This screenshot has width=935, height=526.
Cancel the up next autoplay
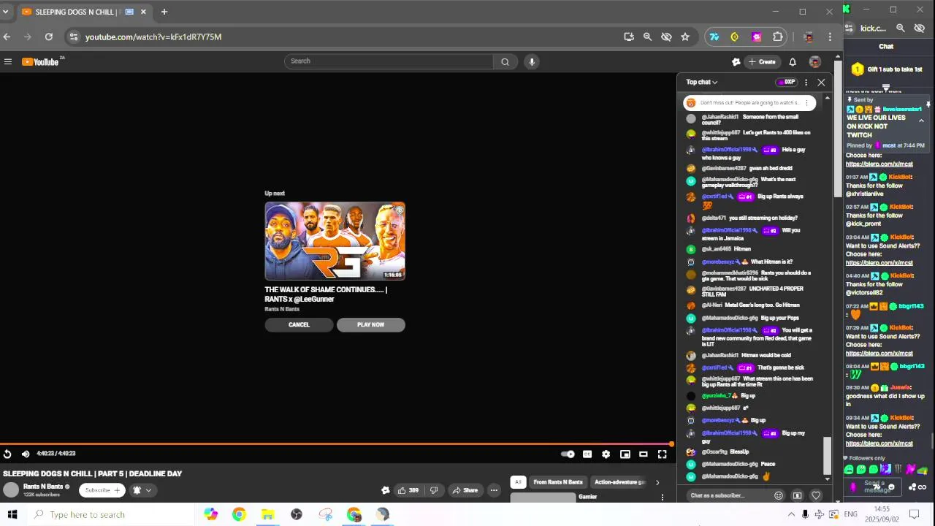pyautogui.click(x=299, y=324)
